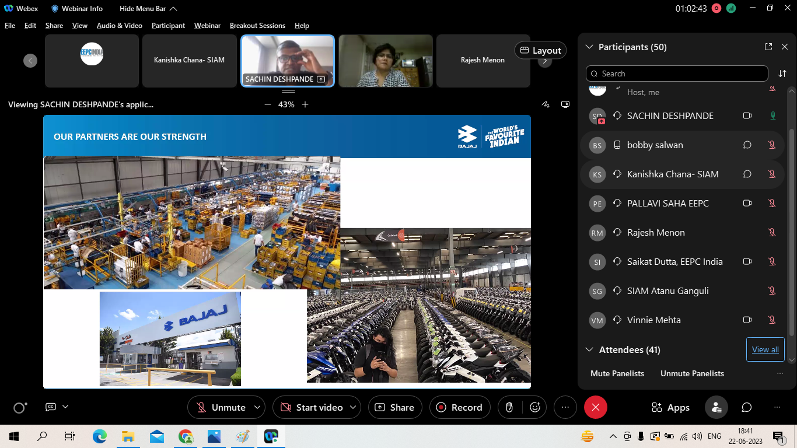The image size is (797, 448).
Task: Toggle Vinnie Mehta's muted microphone
Action: point(772,320)
